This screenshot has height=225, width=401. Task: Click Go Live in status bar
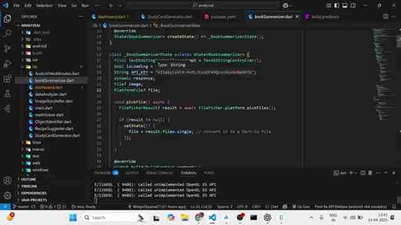pos(301,207)
